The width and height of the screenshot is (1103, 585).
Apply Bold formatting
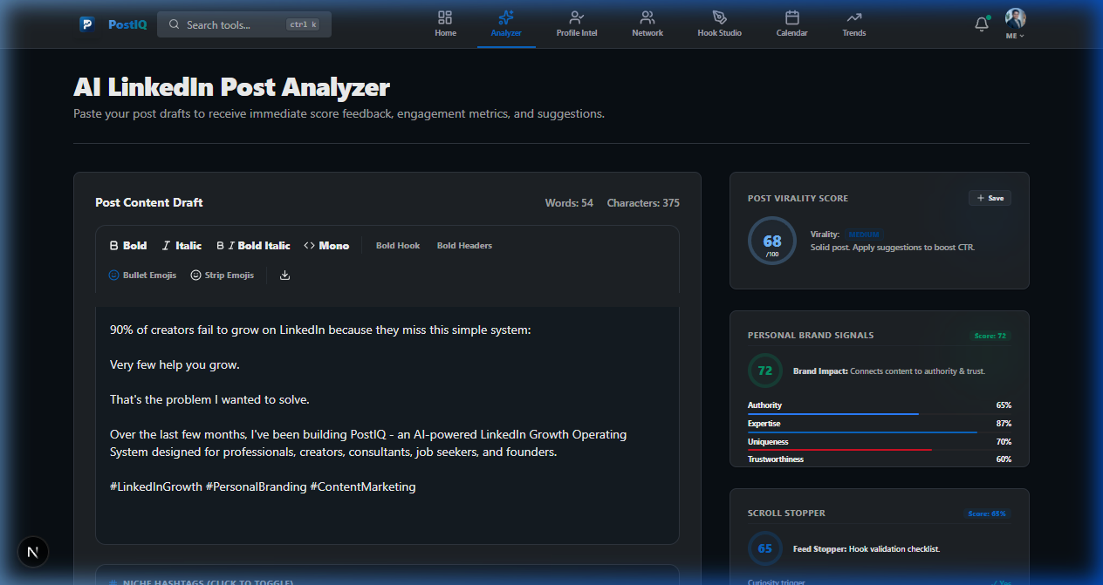128,246
